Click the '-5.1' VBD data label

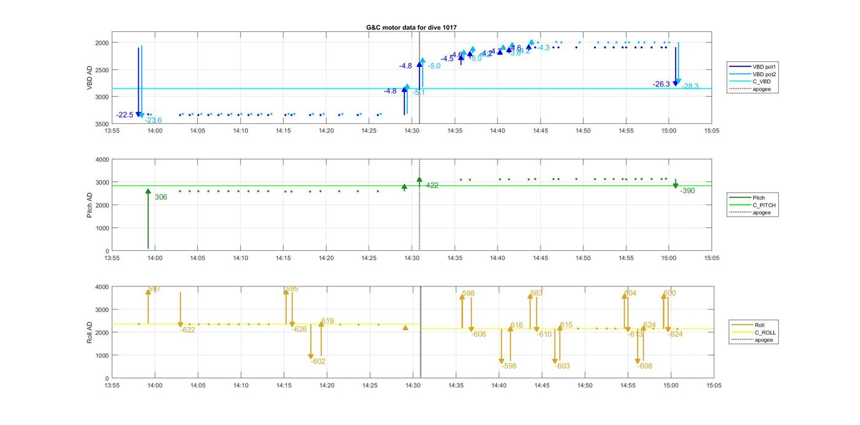tap(419, 93)
